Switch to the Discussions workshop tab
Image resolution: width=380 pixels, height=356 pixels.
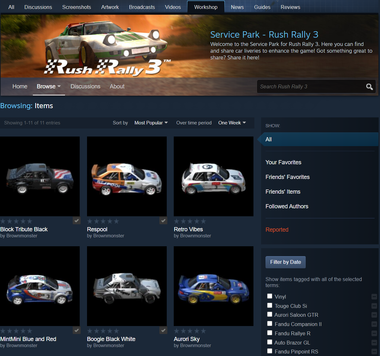85,86
